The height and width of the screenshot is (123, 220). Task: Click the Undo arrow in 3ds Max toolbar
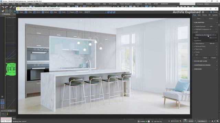click(3, 7)
